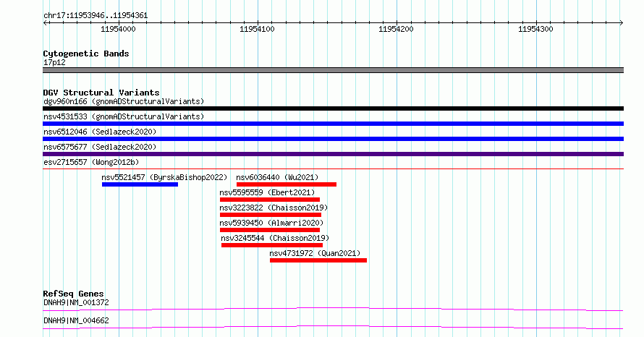Open the nsv4531533 gnomAD variant label
Image resolution: width=644 pixels, height=337 pixels.
(124, 116)
